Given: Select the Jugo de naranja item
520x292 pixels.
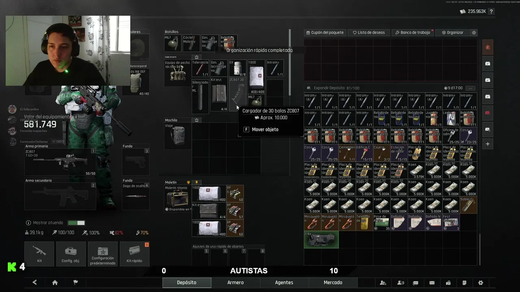Looking at the screenshot, I should [433, 118].
